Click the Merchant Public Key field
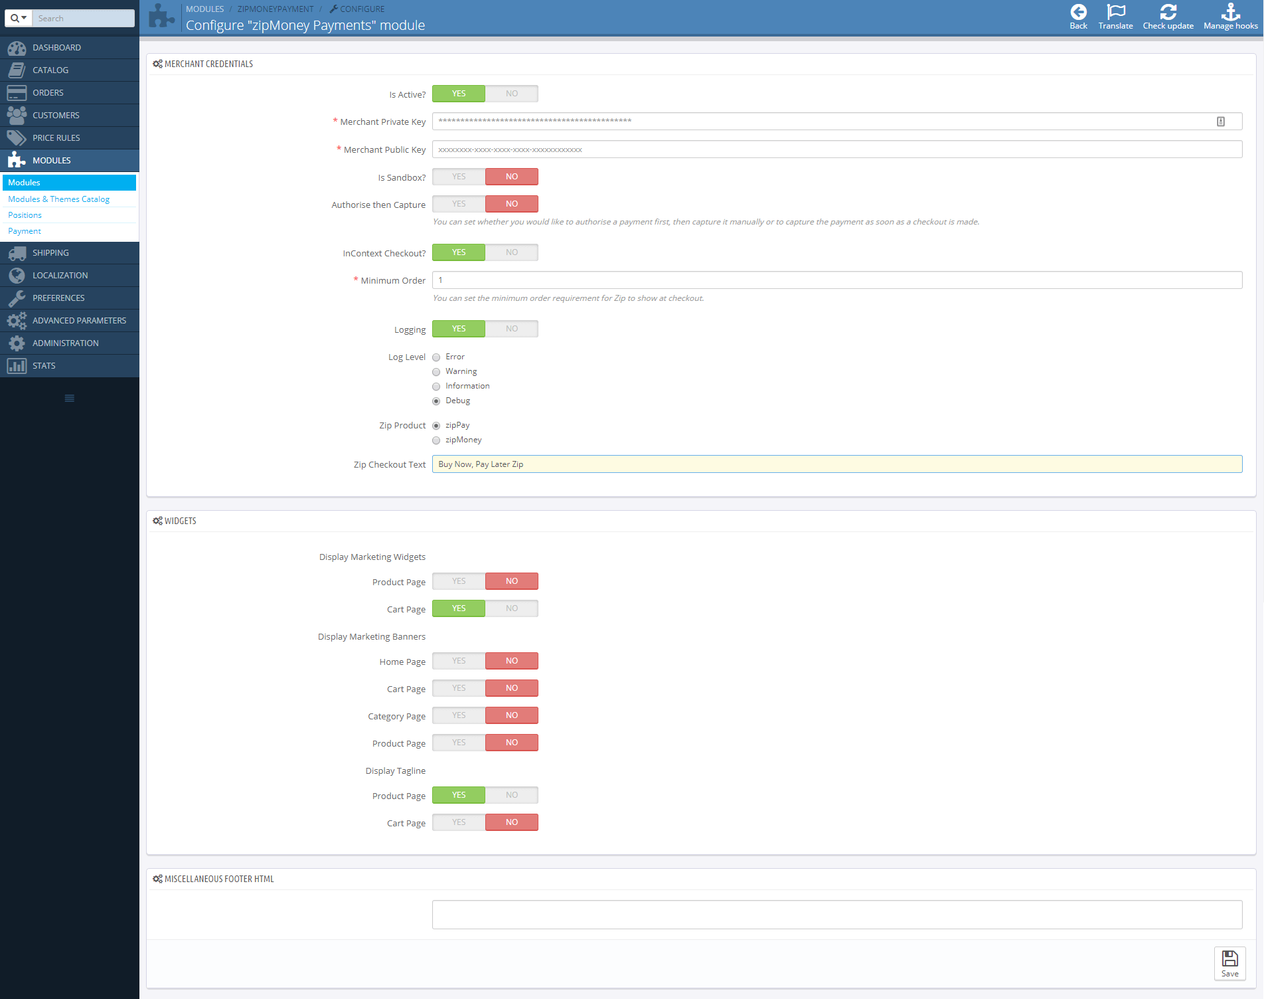This screenshot has width=1264, height=999. (x=837, y=149)
